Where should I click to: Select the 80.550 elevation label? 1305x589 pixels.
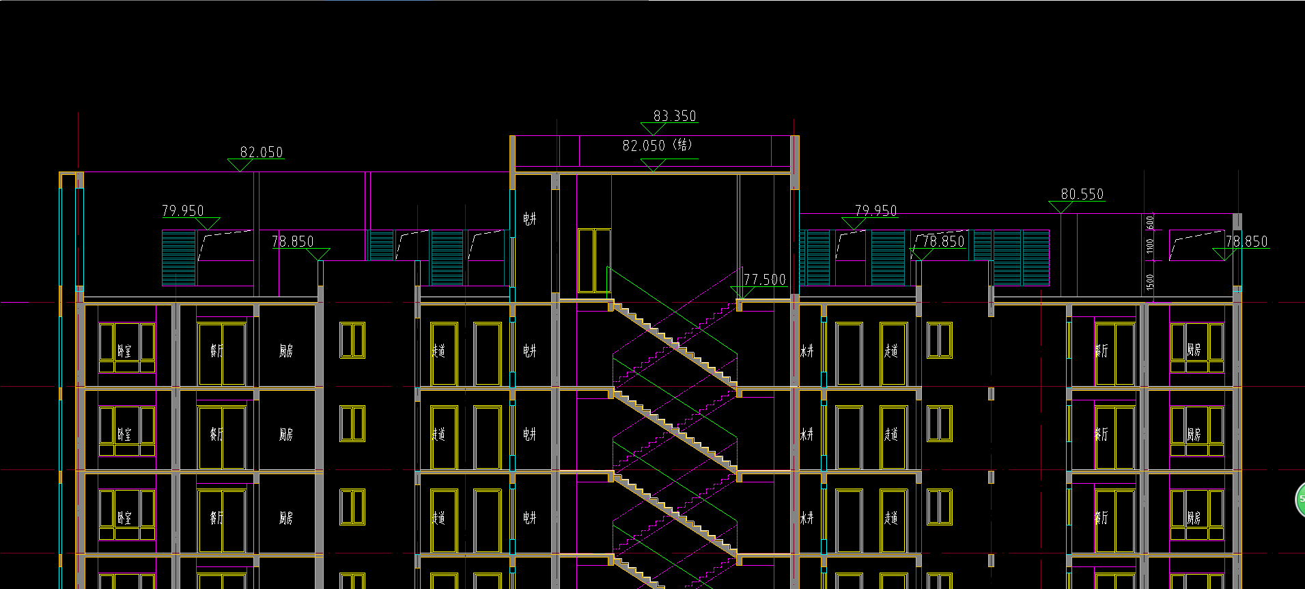point(1082,194)
